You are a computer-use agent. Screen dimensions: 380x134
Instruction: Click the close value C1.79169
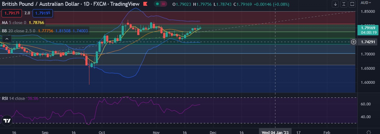(243, 4)
